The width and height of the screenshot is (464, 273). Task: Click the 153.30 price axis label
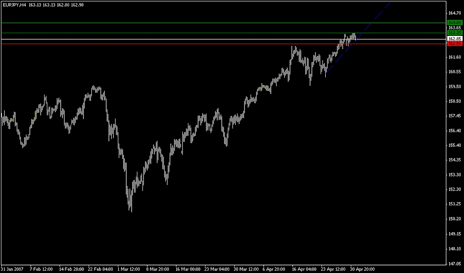(x=455, y=175)
